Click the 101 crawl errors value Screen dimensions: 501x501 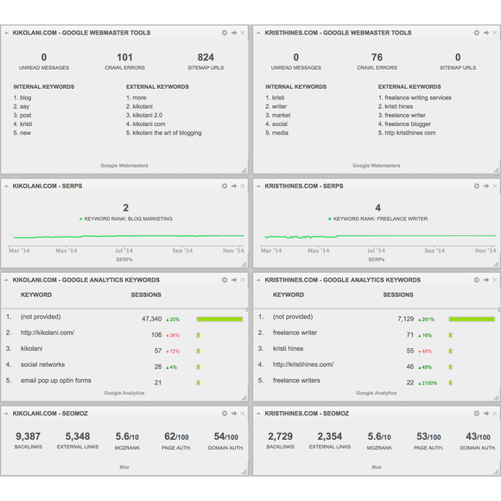coord(124,58)
